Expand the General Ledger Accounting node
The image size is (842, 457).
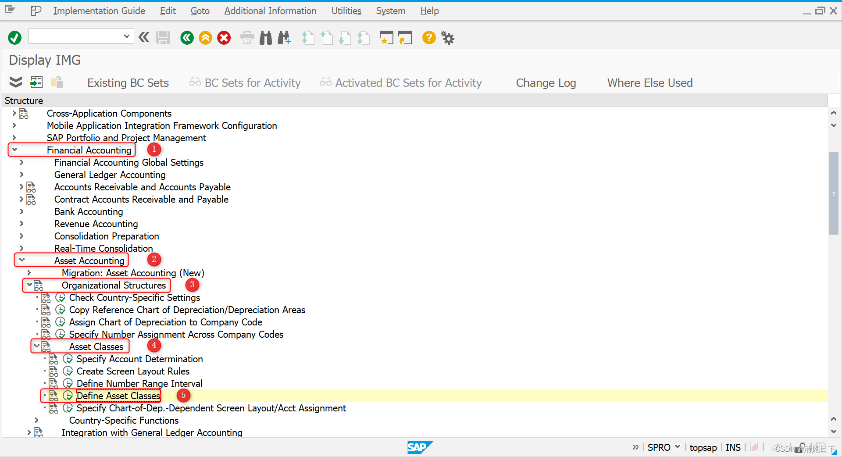pos(21,175)
